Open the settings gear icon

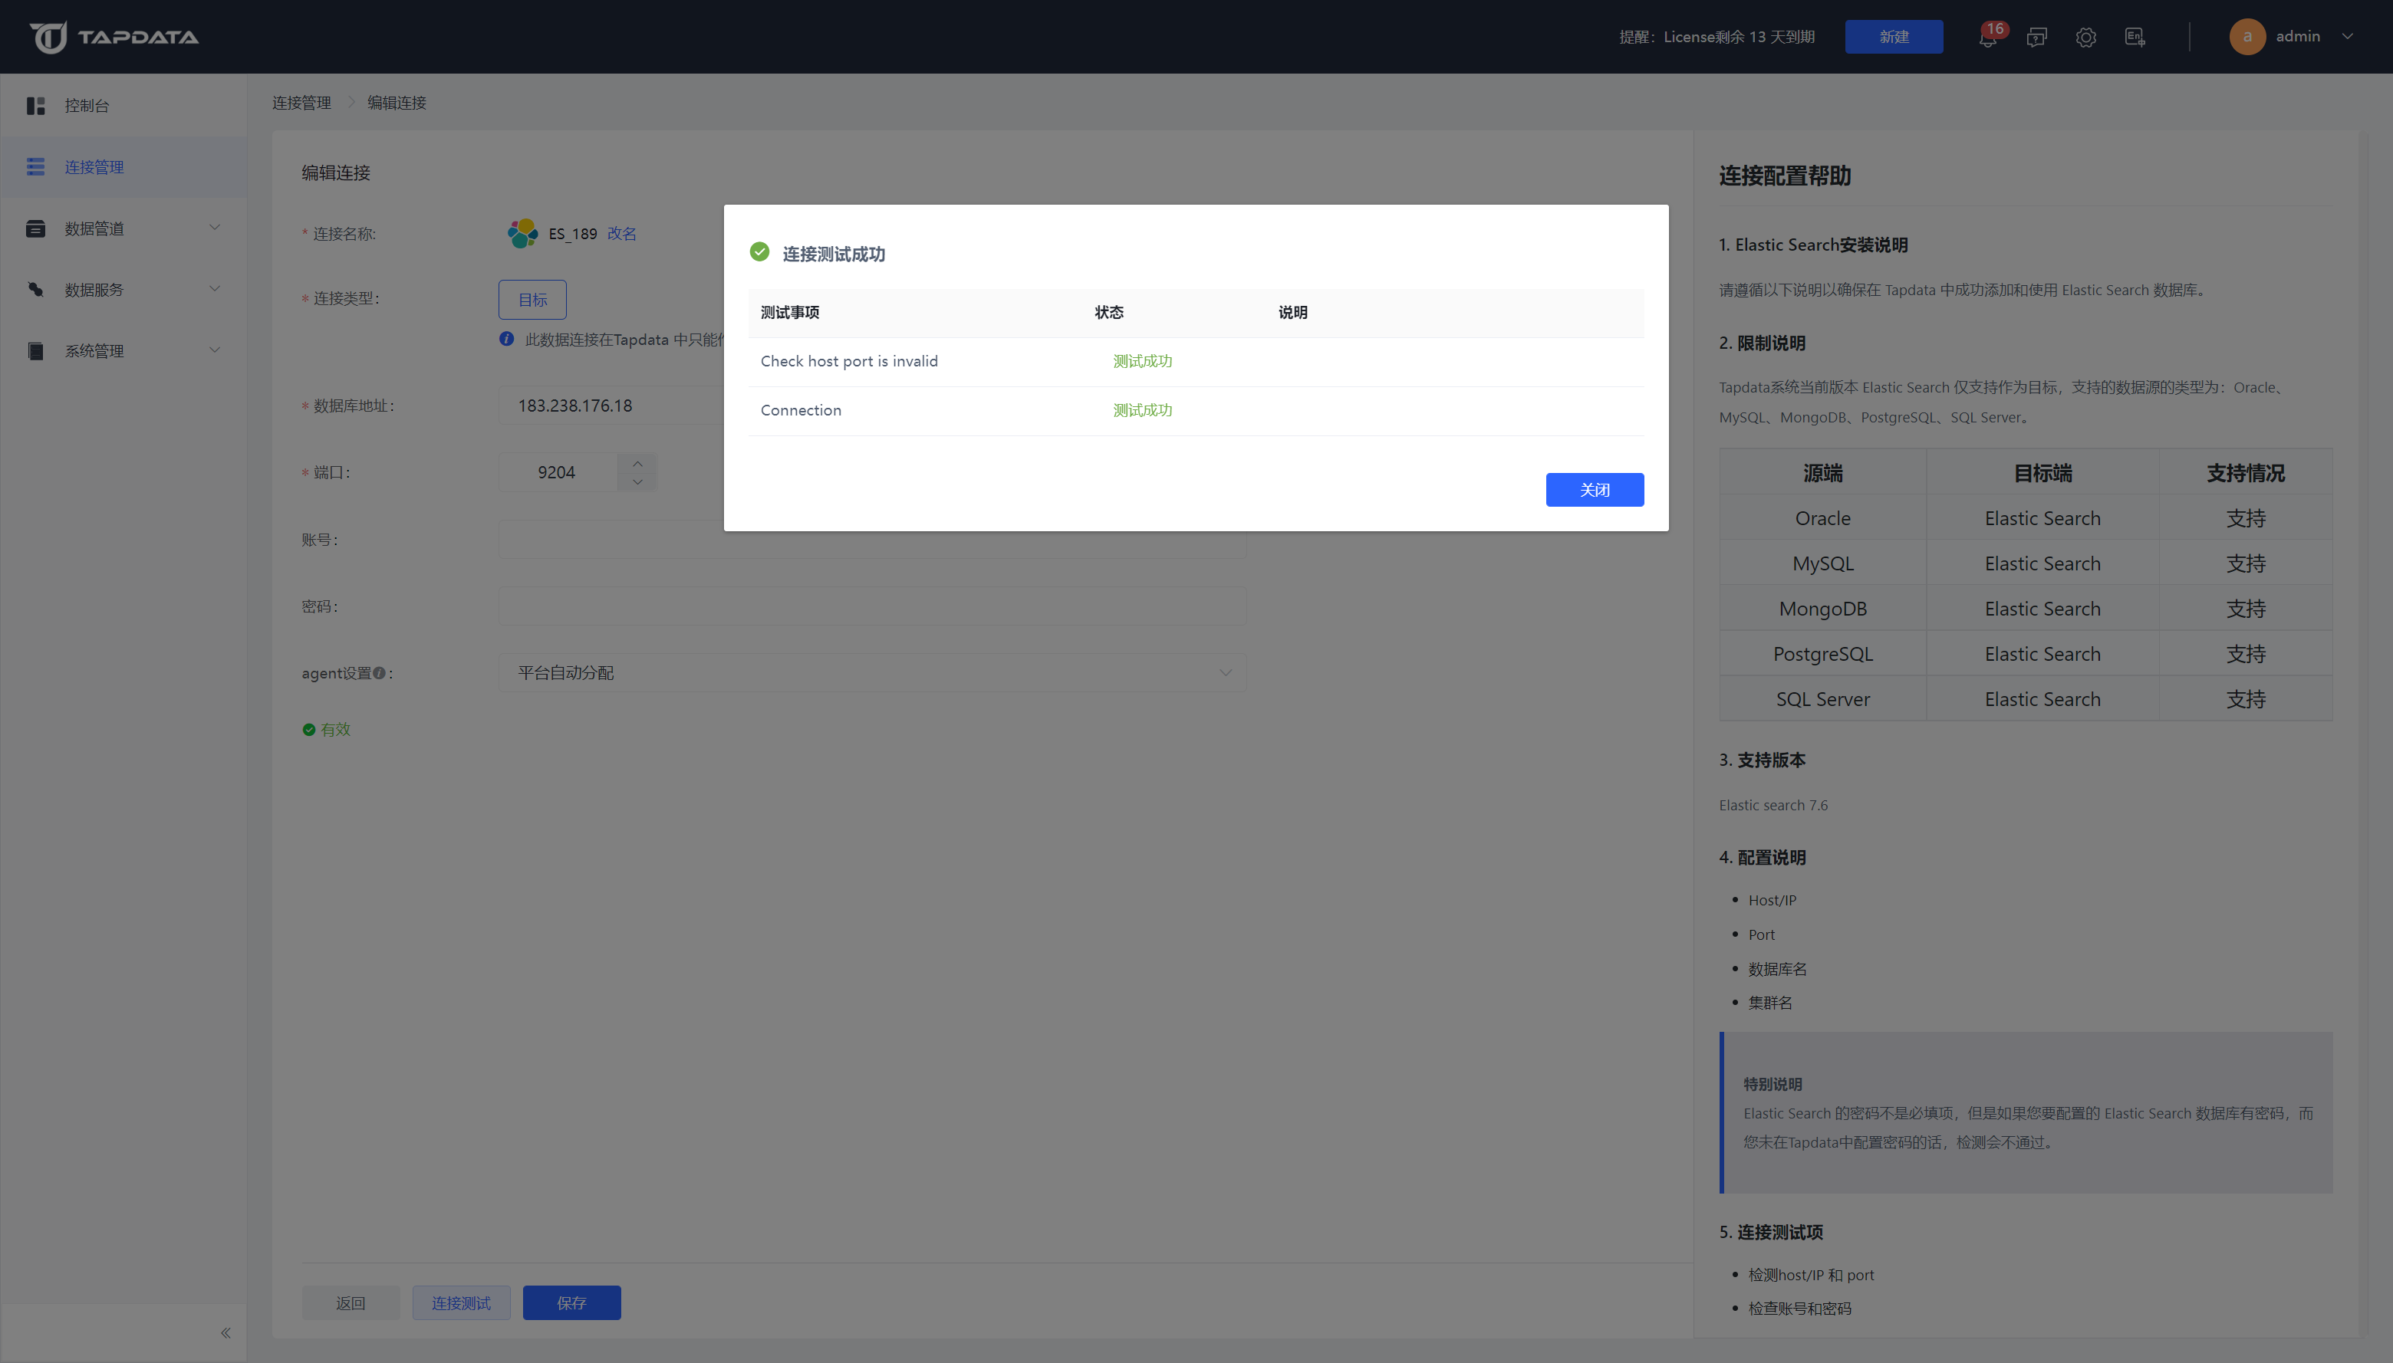pos(2085,38)
